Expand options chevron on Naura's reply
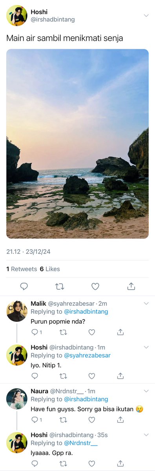 click(x=146, y=391)
